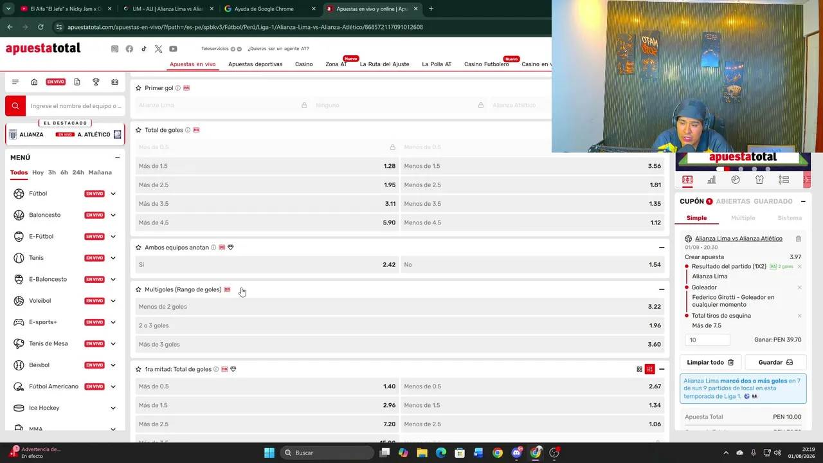Open the calendar icon in sidebar toolbar
Image resolution: width=823 pixels, height=463 pixels.
[114, 82]
